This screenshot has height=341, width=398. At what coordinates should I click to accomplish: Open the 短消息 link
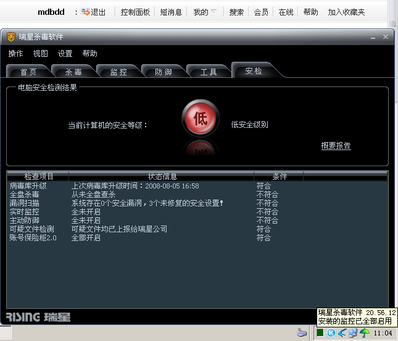click(x=171, y=12)
